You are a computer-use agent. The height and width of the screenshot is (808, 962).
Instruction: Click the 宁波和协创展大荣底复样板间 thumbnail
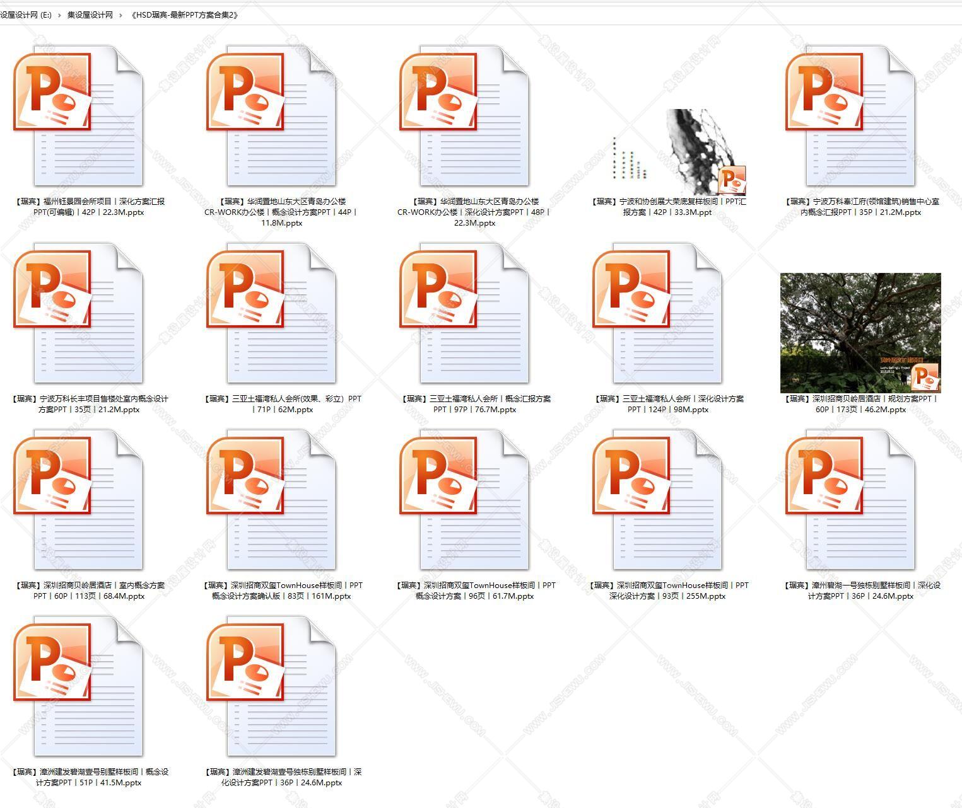click(679, 152)
